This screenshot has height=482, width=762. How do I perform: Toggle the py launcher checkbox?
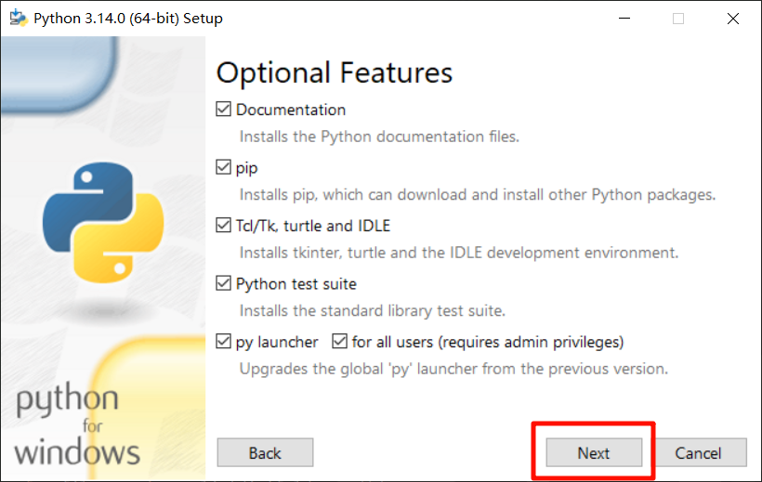[223, 342]
